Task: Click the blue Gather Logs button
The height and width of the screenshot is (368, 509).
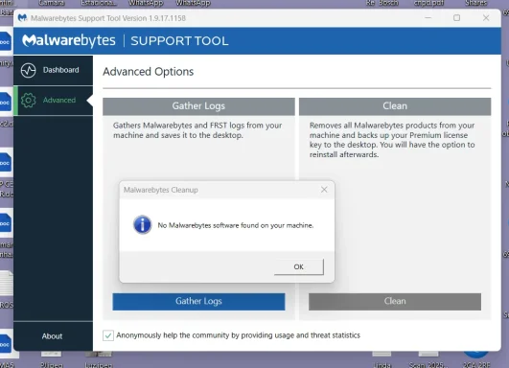Action: pyautogui.click(x=198, y=302)
